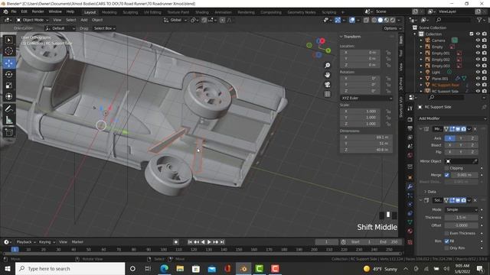
Task: Switch to the Shading workspace tab
Action: (202, 12)
